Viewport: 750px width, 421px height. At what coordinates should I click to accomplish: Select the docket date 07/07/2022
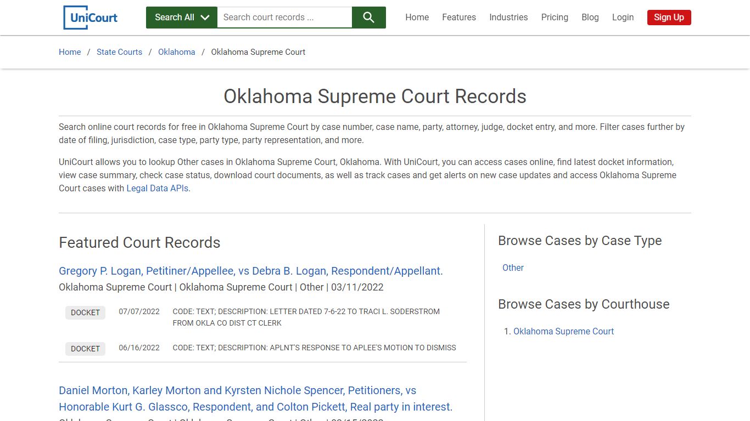[x=139, y=311]
